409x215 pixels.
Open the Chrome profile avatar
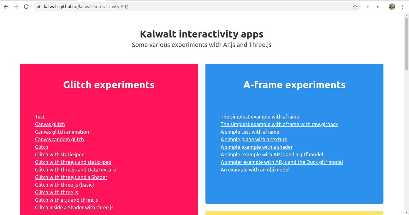pyautogui.click(x=392, y=7)
